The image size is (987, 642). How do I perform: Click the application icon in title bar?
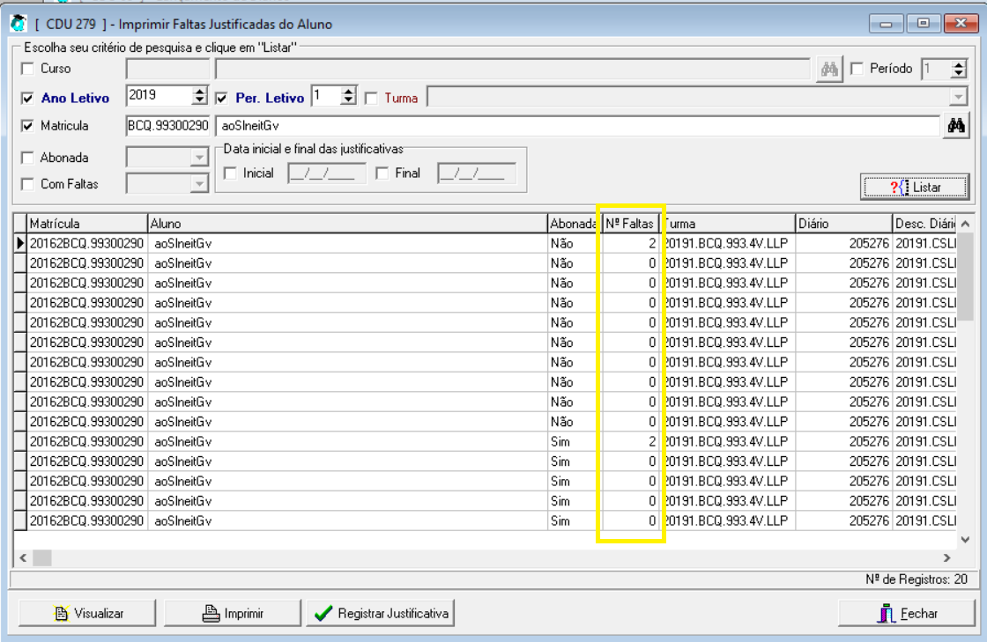pos(18,22)
